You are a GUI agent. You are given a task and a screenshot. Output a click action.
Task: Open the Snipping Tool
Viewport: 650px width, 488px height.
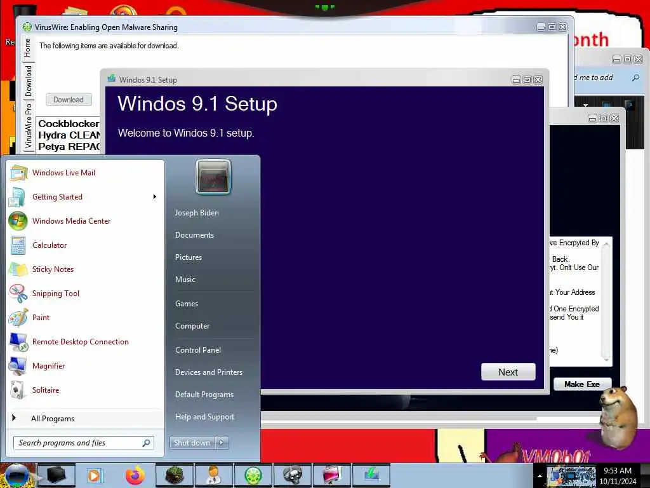(56, 294)
